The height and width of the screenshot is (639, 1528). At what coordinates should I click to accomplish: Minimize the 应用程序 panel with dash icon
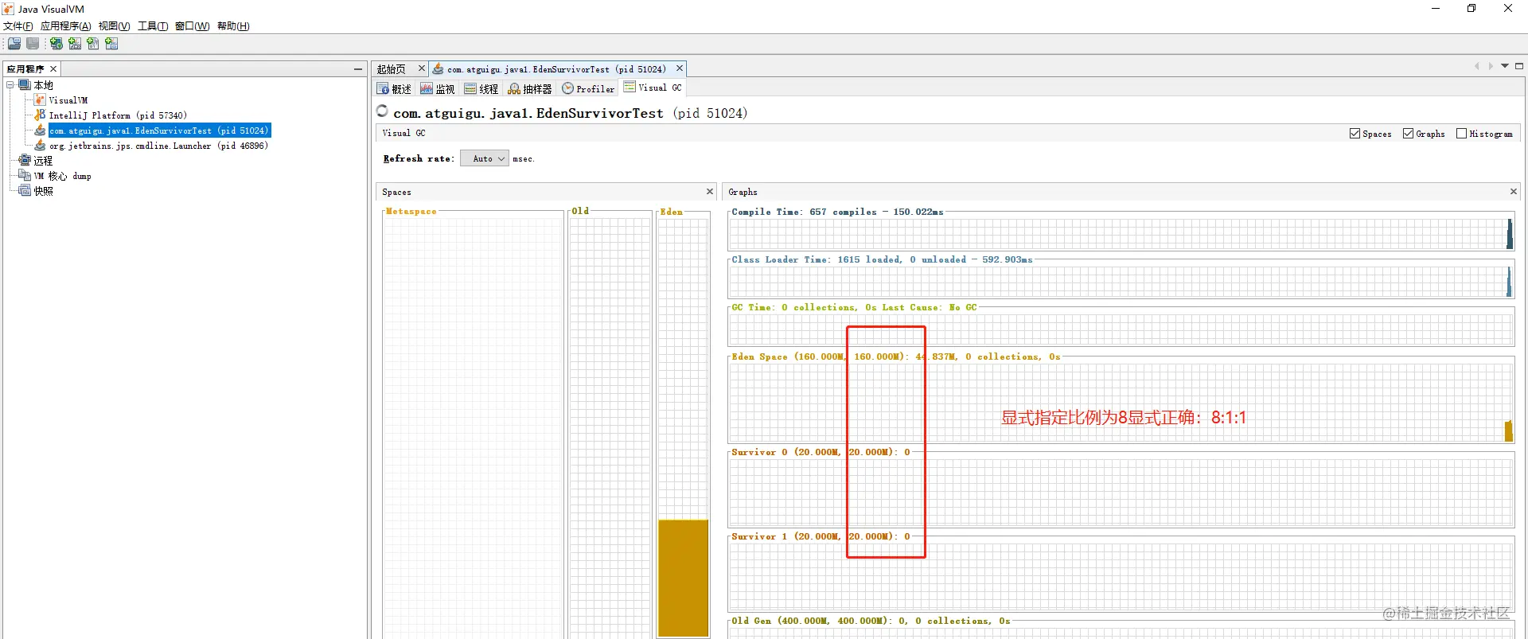pyautogui.click(x=358, y=69)
